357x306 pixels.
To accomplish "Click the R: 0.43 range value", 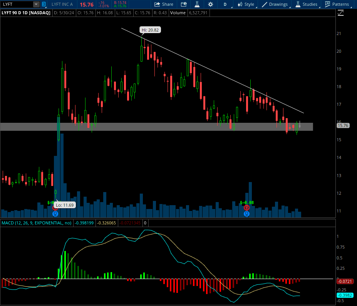I will point(160,13).
